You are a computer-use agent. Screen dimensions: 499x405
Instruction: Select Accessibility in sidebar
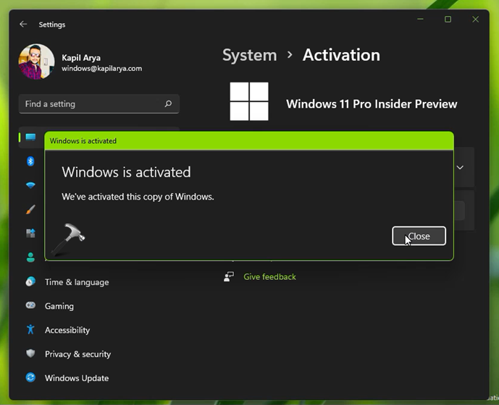[67, 330]
